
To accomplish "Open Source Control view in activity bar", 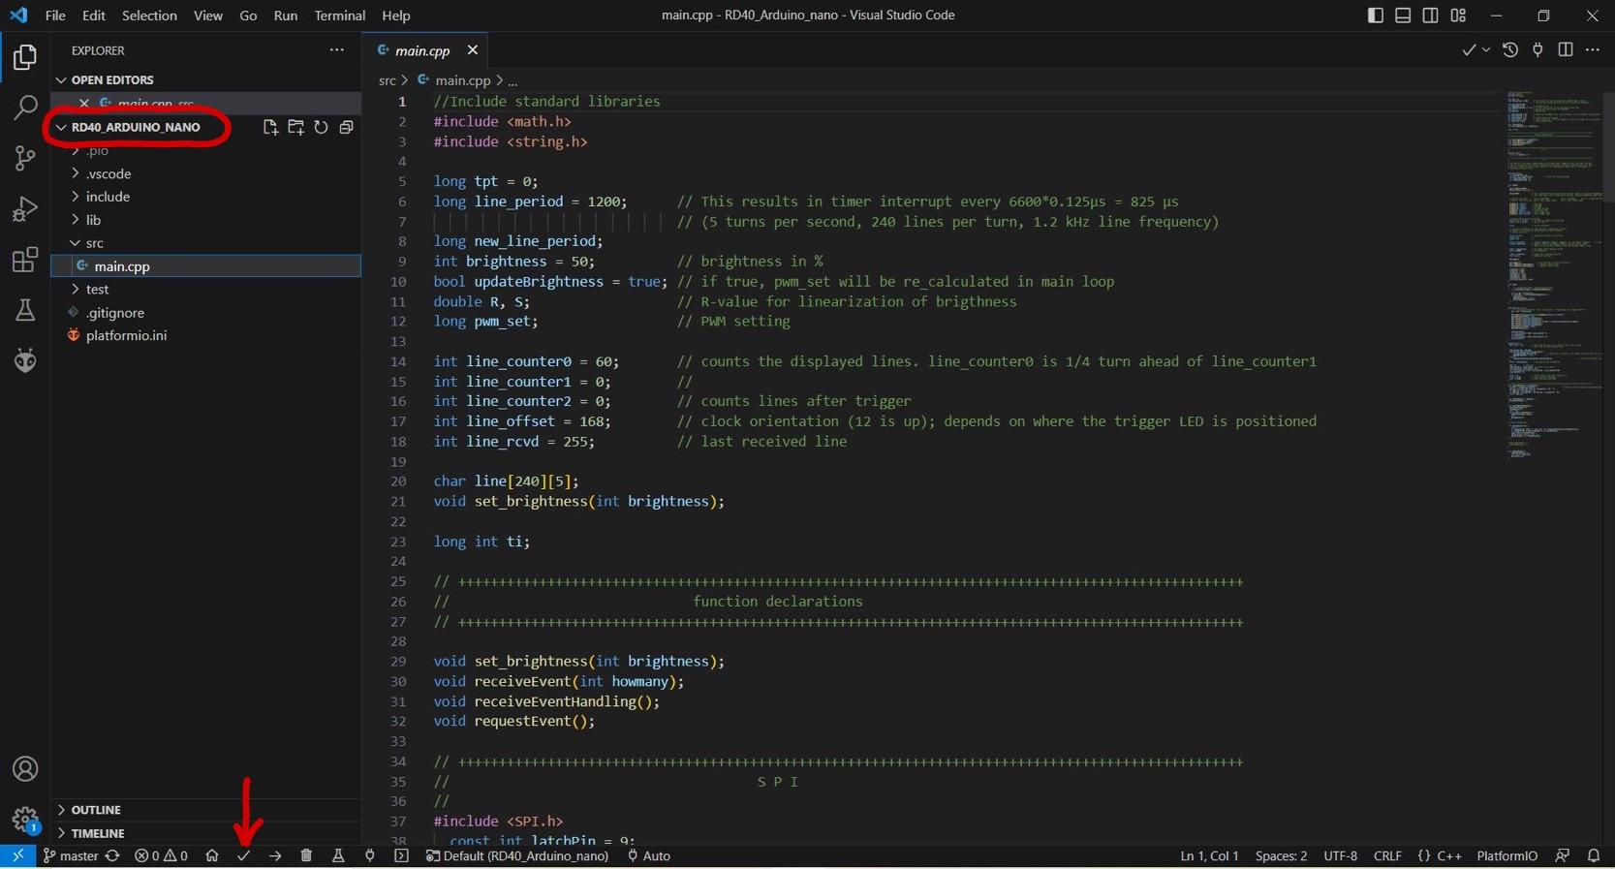I will 25,158.
